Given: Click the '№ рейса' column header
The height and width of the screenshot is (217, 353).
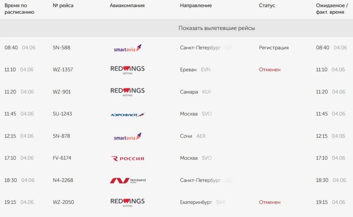Looking at the screenshot, I should [x=63, y=6].
